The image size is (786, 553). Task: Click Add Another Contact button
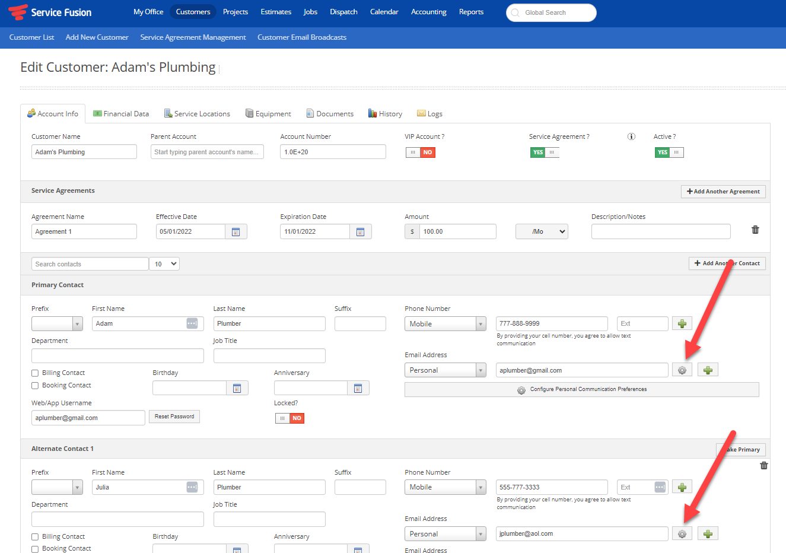727,263
